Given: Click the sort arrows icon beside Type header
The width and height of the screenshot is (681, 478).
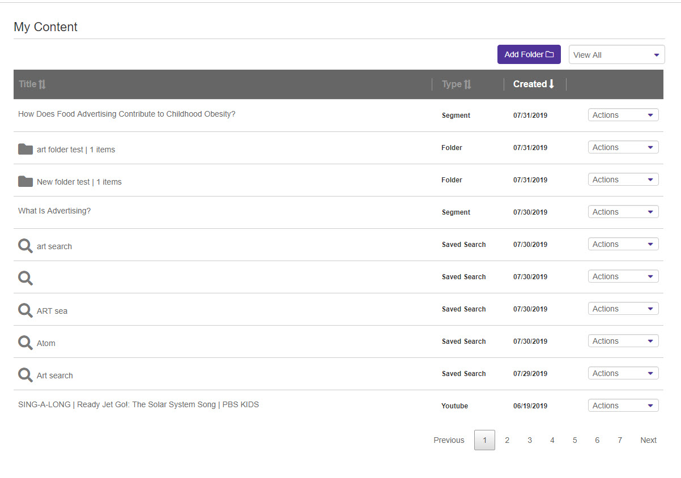Looking at the screenshot, I should click(x=467, y=84).
